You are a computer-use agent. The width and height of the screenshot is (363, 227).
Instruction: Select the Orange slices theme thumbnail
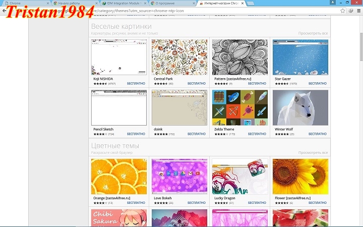pyautogui.click(x=119, y=177)
